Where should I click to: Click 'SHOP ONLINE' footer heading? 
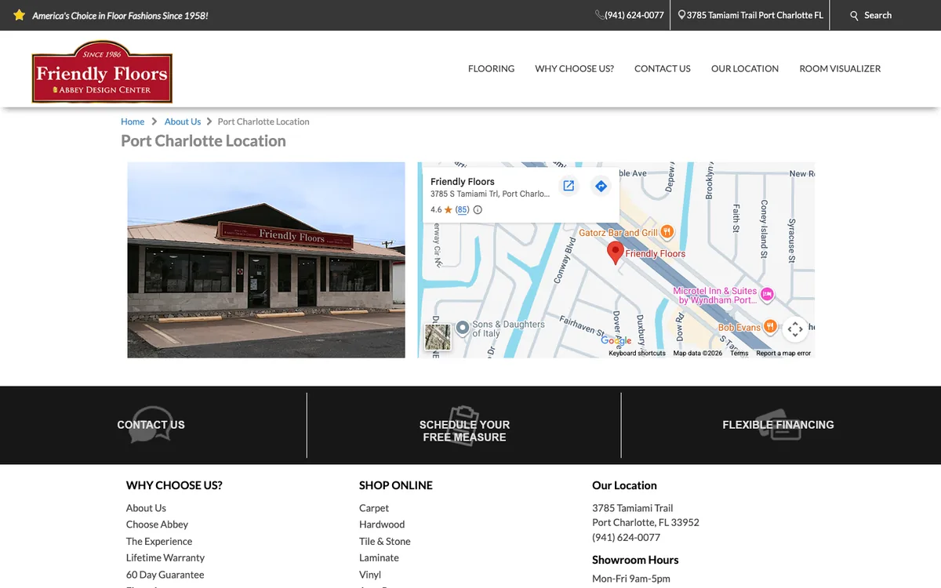pyautogui.click(x=396, y=485)
